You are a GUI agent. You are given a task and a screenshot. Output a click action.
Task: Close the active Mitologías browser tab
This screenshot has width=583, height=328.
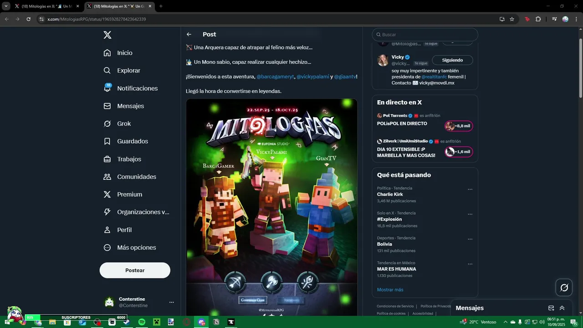(x=150, y=6)
